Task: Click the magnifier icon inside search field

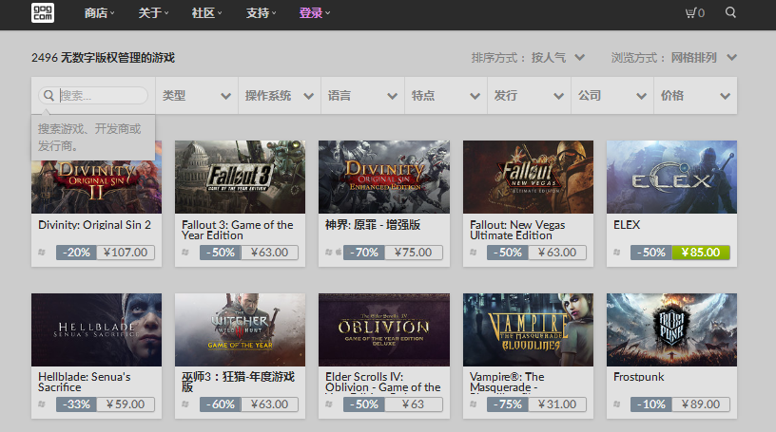Action: pyautogui.click(x=48, y=96)
